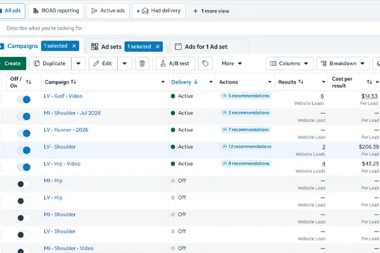Screen dimensions: 380x253
Task: Clear the Ad sets 1 selected filter
Action: (158, 46)
